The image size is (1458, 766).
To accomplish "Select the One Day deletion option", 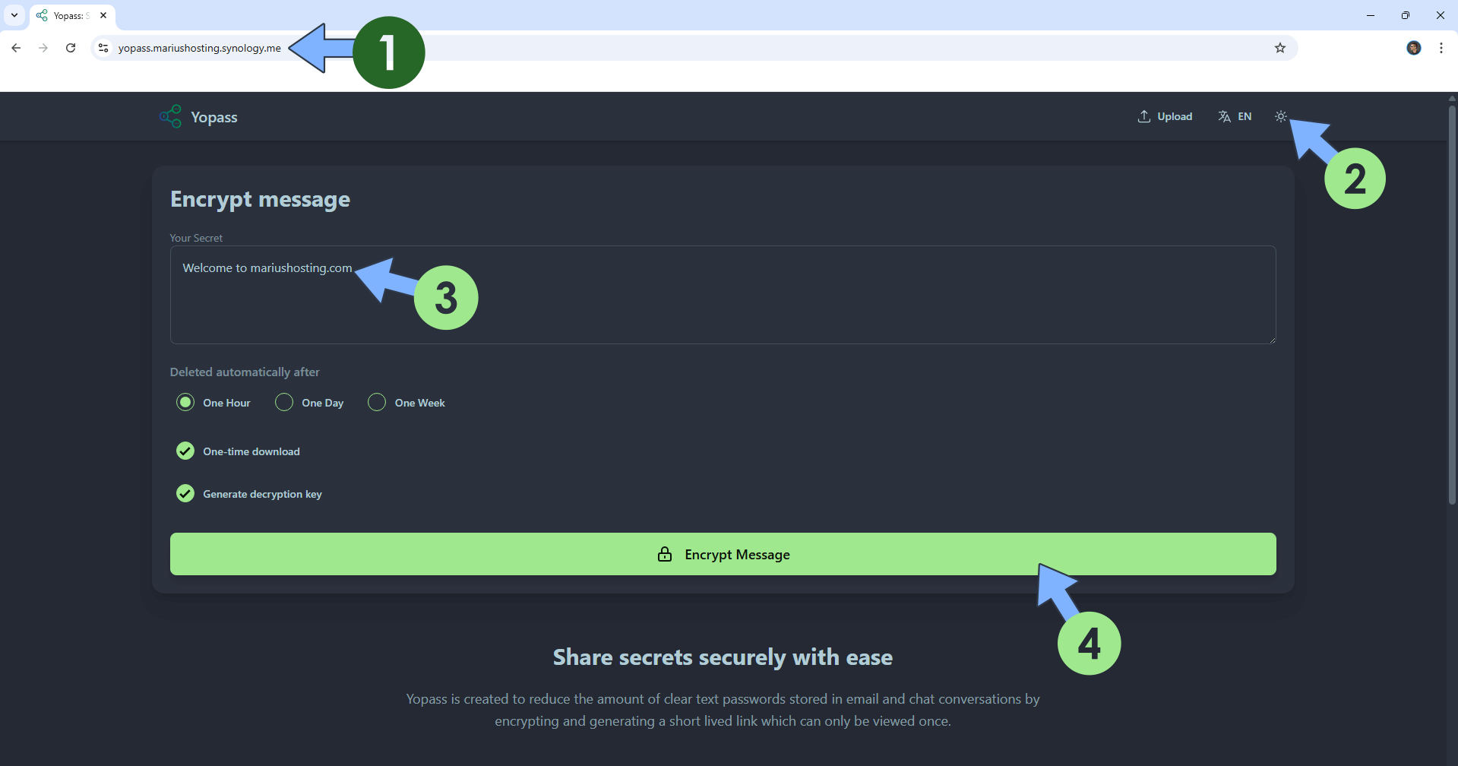I will 283,402.
